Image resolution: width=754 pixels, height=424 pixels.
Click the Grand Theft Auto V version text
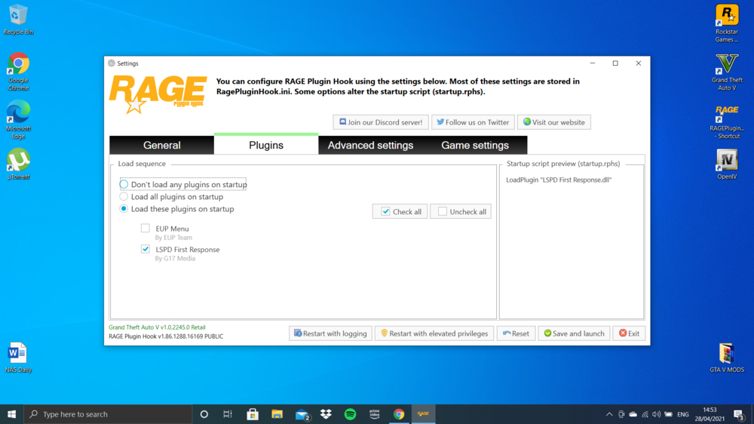point(157,327)
